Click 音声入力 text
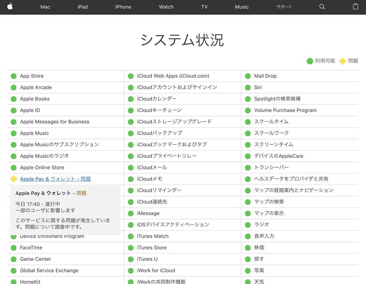 click(x=264, y=236)
